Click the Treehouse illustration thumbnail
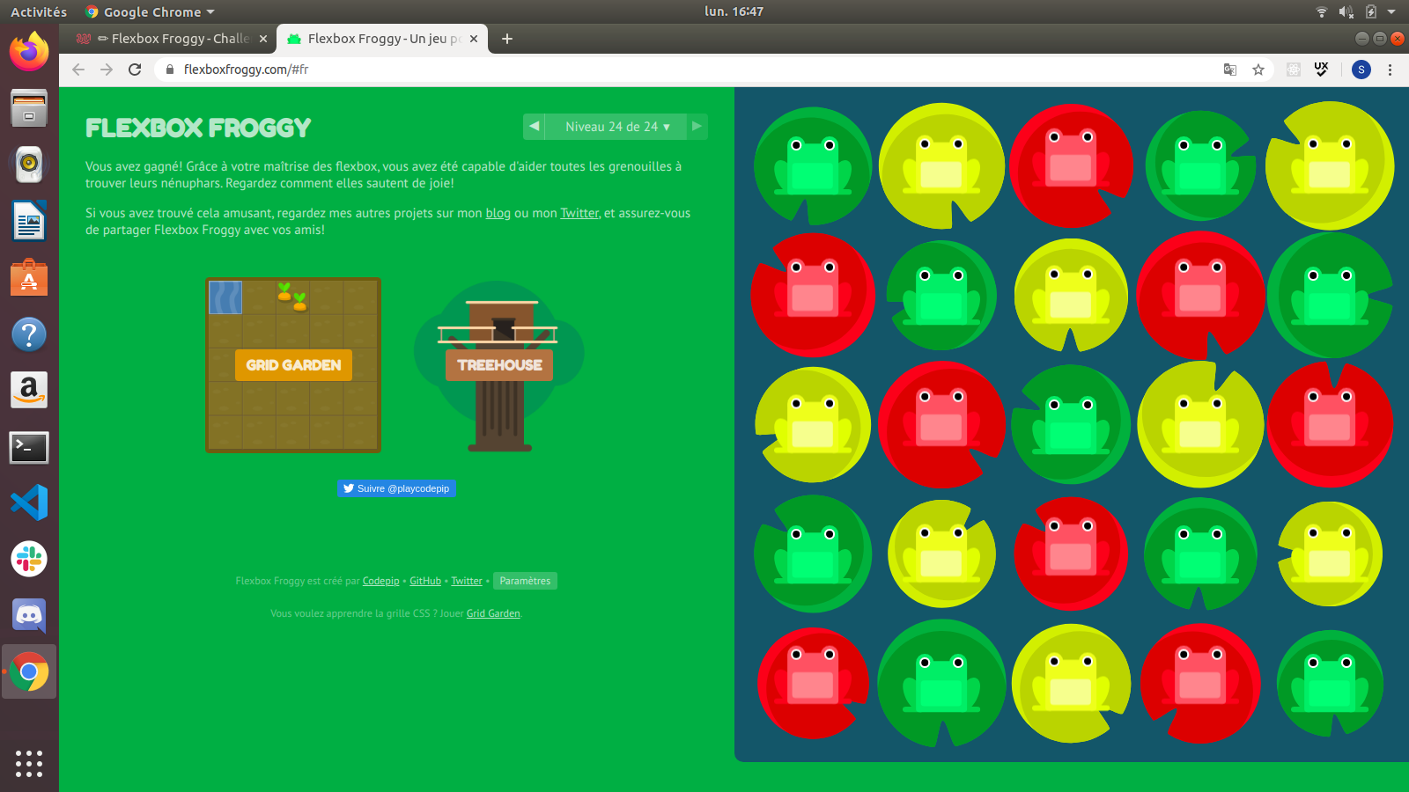The image size is (1409, 792). click(x=499, y=366)
